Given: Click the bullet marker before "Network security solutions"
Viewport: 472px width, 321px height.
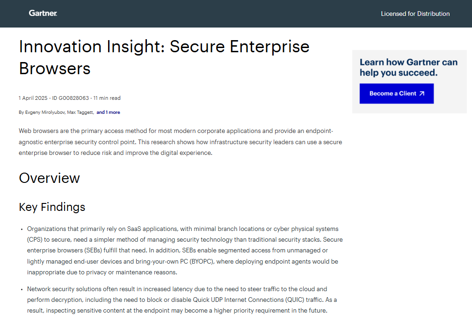Looking at the screenshot, I should 22,290.
